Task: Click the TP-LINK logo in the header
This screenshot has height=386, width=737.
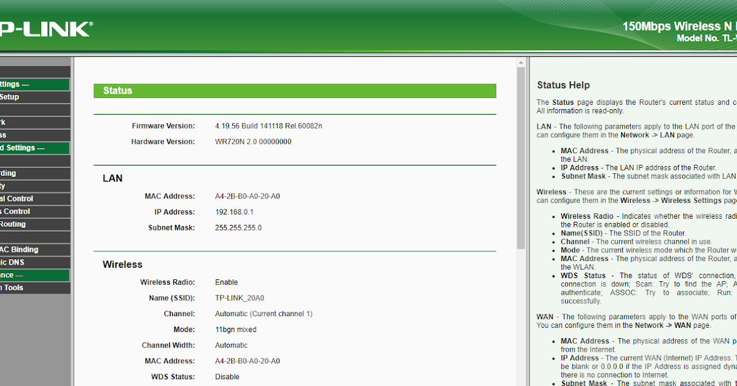Action: click(x=45, y=29)
